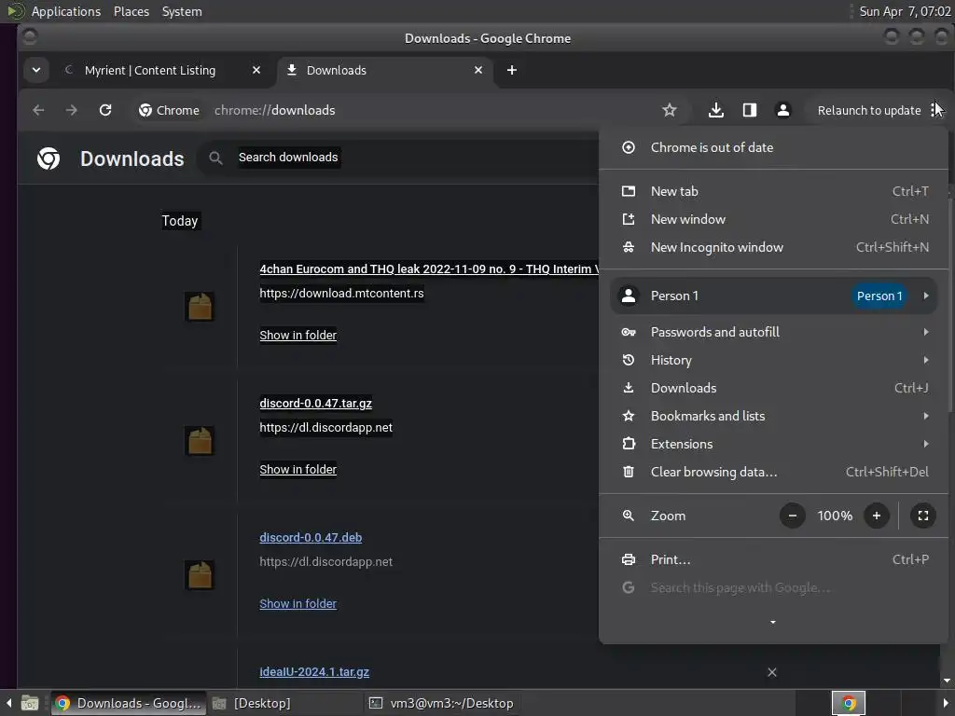Open New Incognito window menu item
The height and width of the screenshot is (716, 955).
(x=773, y=247)
